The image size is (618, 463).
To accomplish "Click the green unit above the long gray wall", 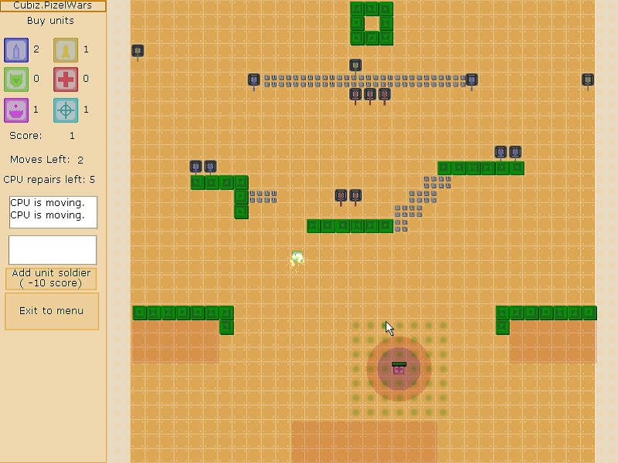I will click(355, 66).
